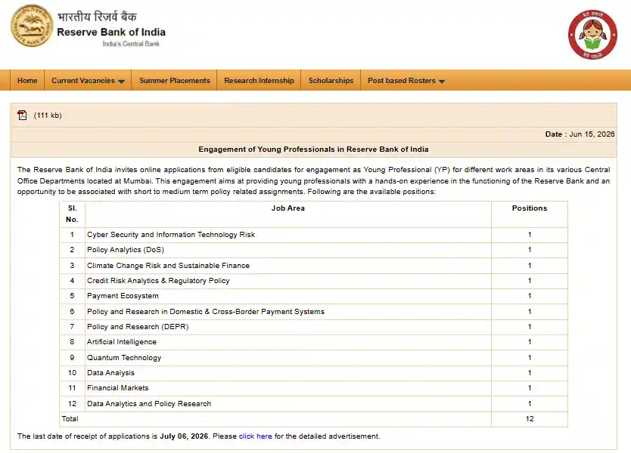Image resolution: width=631 pixels, height=453 pixels.
Task: Click the 'Reserve Bank of India' header title
Action: 111,32
